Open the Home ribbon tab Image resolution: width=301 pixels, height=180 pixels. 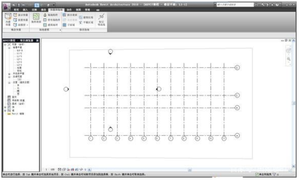pos(16,10)
